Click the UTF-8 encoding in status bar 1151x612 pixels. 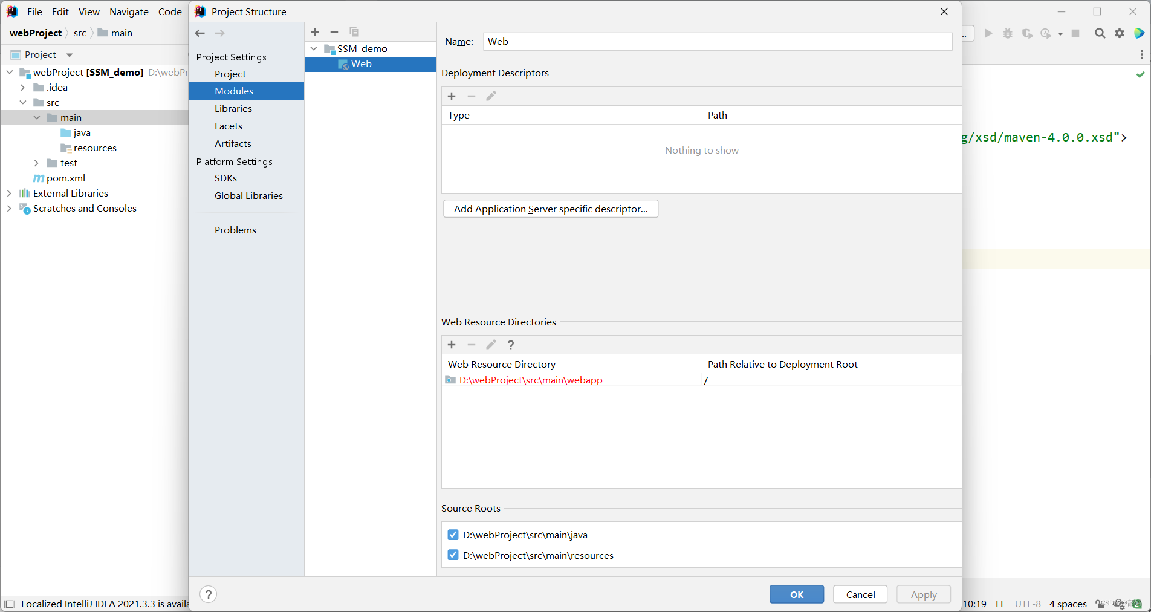tap(1028, 604)
